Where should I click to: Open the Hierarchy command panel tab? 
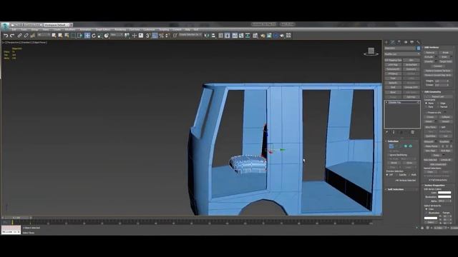[x=399, y=42]
